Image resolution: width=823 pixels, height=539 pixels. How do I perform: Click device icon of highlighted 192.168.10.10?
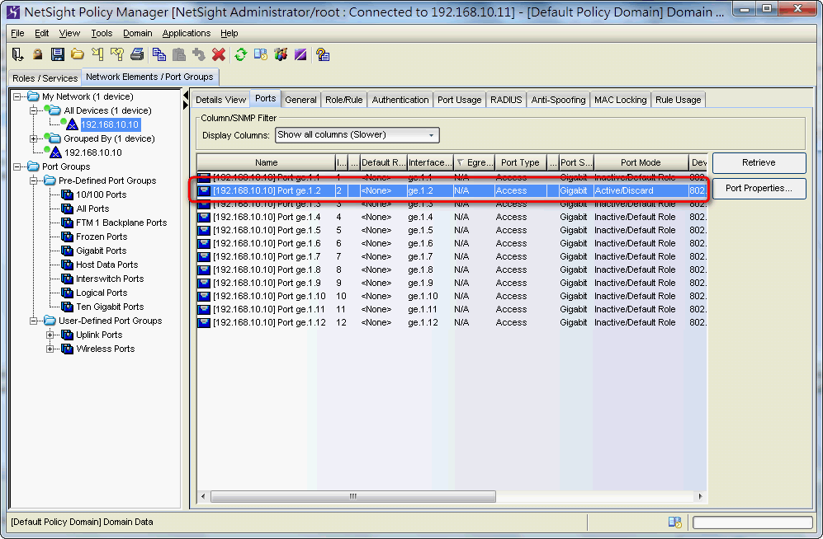[x=72, y=124]
